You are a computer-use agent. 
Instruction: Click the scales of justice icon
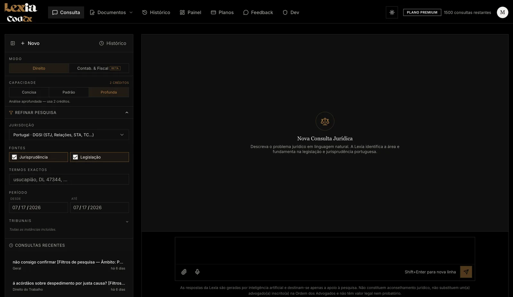point(325,121)
